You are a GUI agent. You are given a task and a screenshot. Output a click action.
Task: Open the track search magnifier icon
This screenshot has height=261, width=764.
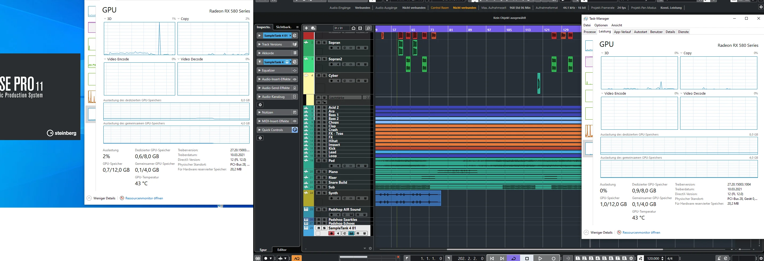pyautogui.click(x=368, y=28)
